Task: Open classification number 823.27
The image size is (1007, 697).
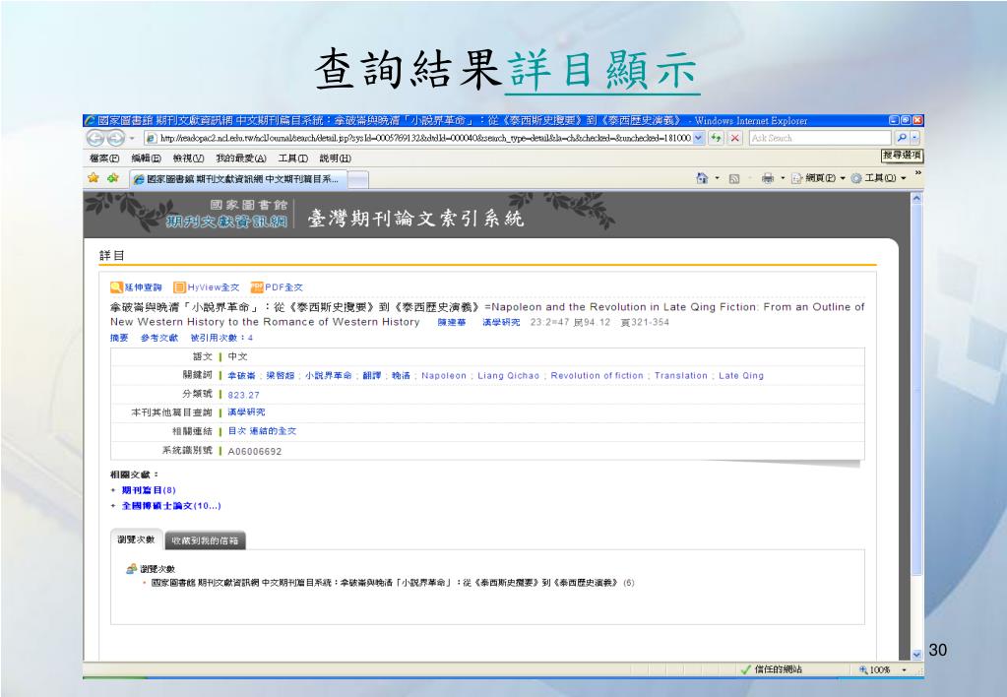Action: 243,395
